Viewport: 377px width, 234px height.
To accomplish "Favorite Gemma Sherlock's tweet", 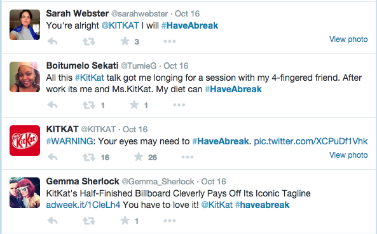I will 125,220.
